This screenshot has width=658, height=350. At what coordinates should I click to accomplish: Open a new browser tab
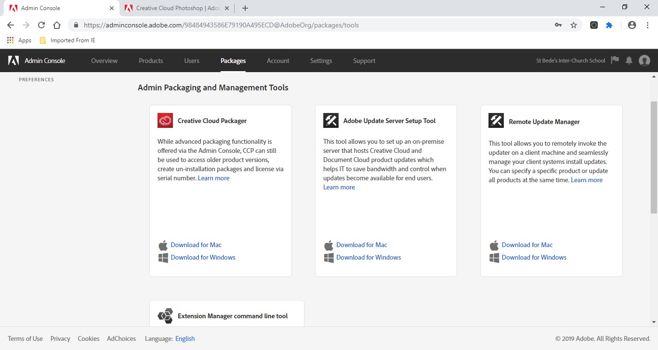[245, 8]
